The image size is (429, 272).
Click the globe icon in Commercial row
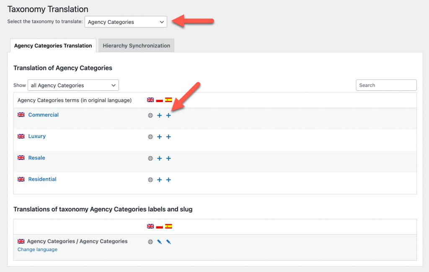point(150,115)
